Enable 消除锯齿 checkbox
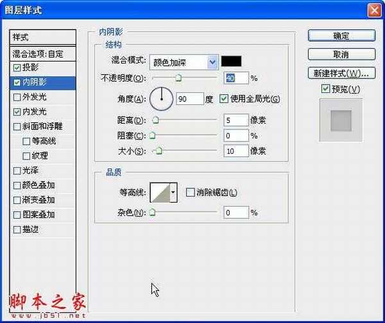 190,192
